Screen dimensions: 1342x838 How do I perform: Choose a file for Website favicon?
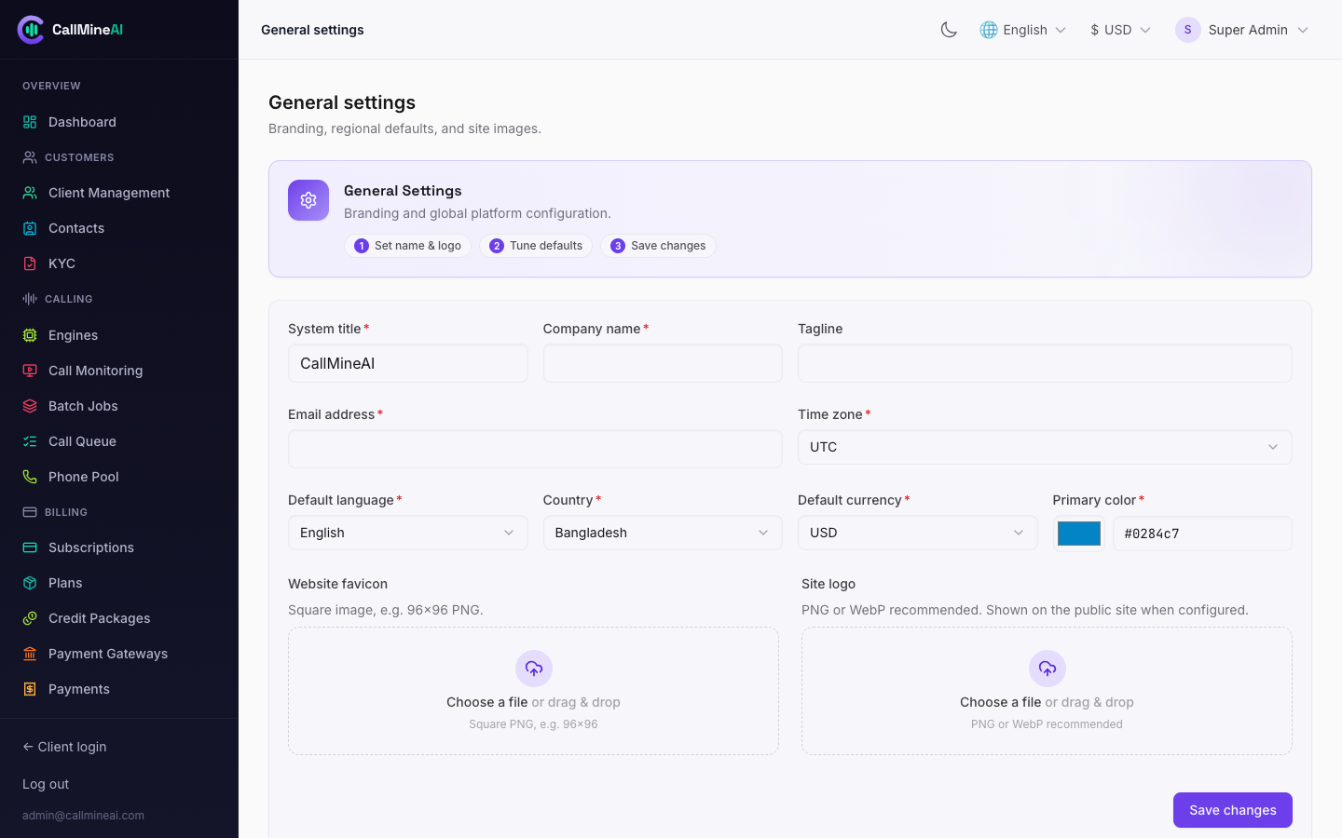pyautogui.click(x=533, y=691)
